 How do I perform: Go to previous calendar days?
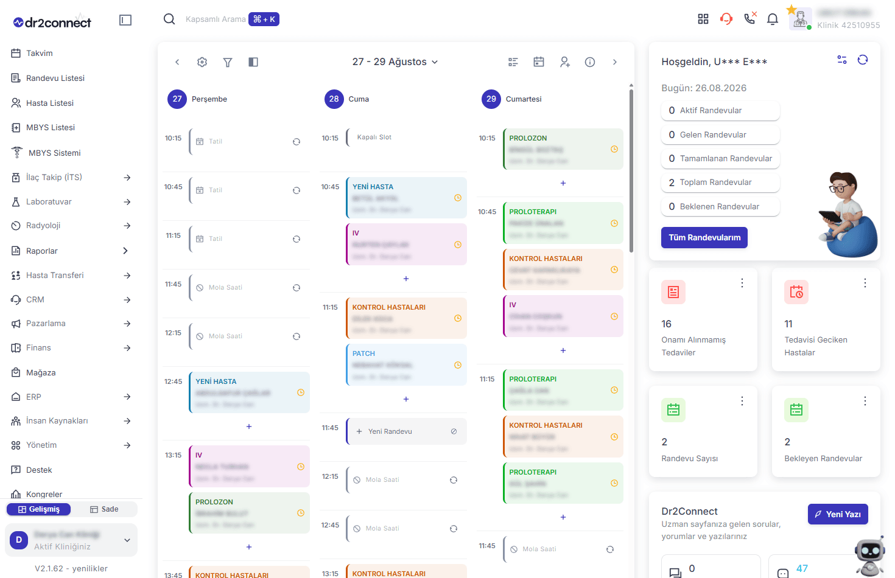click(x=177, y=62)
